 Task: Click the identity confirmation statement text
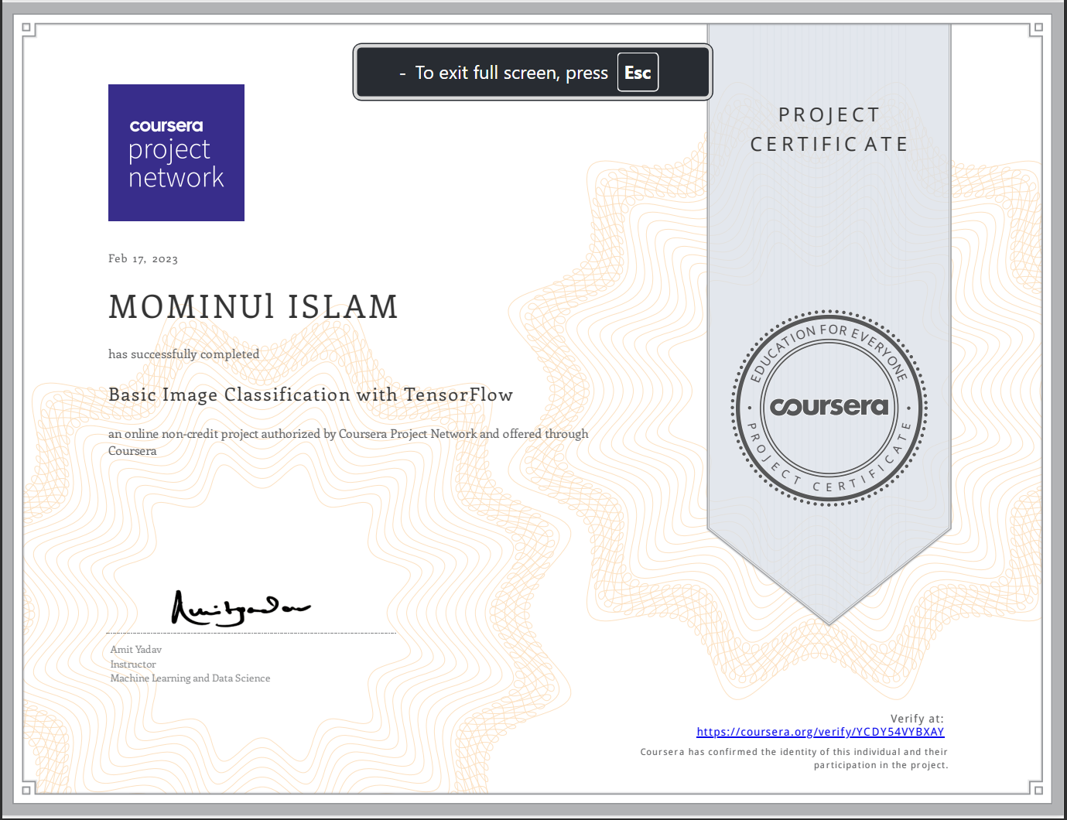(x=794, y=758)
